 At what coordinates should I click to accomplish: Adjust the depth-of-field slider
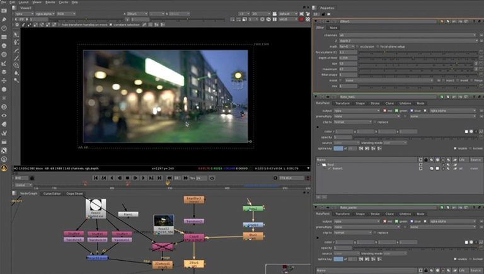pyautogui.click(x=418, y=58)
